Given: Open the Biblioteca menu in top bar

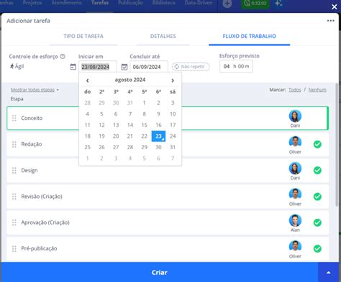Looking at the screenshot, I should [x=164, y=3].
